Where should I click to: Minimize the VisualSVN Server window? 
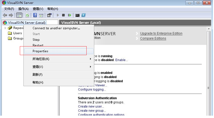pyautogui.click(x=189, y=3)
